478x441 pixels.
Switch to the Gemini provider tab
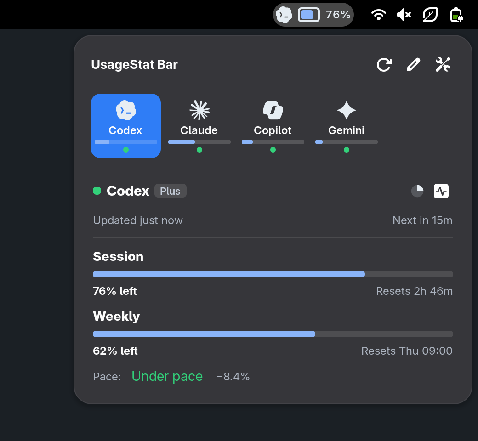346,125
